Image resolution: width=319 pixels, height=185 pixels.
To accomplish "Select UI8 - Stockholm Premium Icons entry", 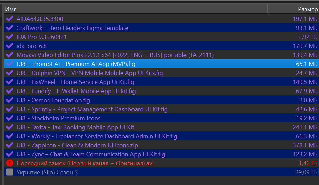I will tap(59, 118).
